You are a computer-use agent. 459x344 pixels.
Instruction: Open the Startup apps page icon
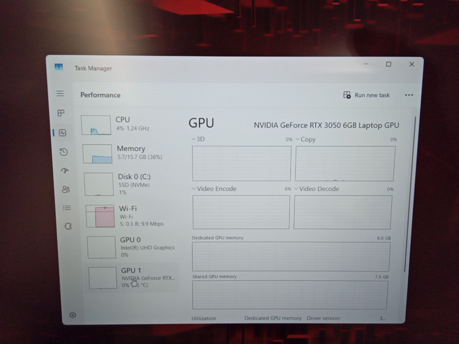tap(65, 171)
